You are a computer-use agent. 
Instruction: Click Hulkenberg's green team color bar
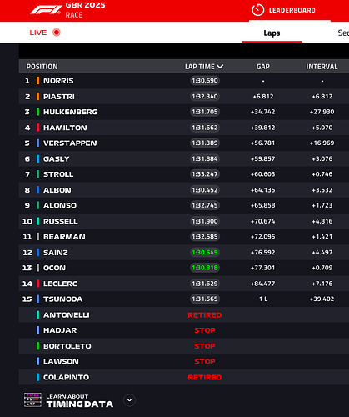(37, 112)
